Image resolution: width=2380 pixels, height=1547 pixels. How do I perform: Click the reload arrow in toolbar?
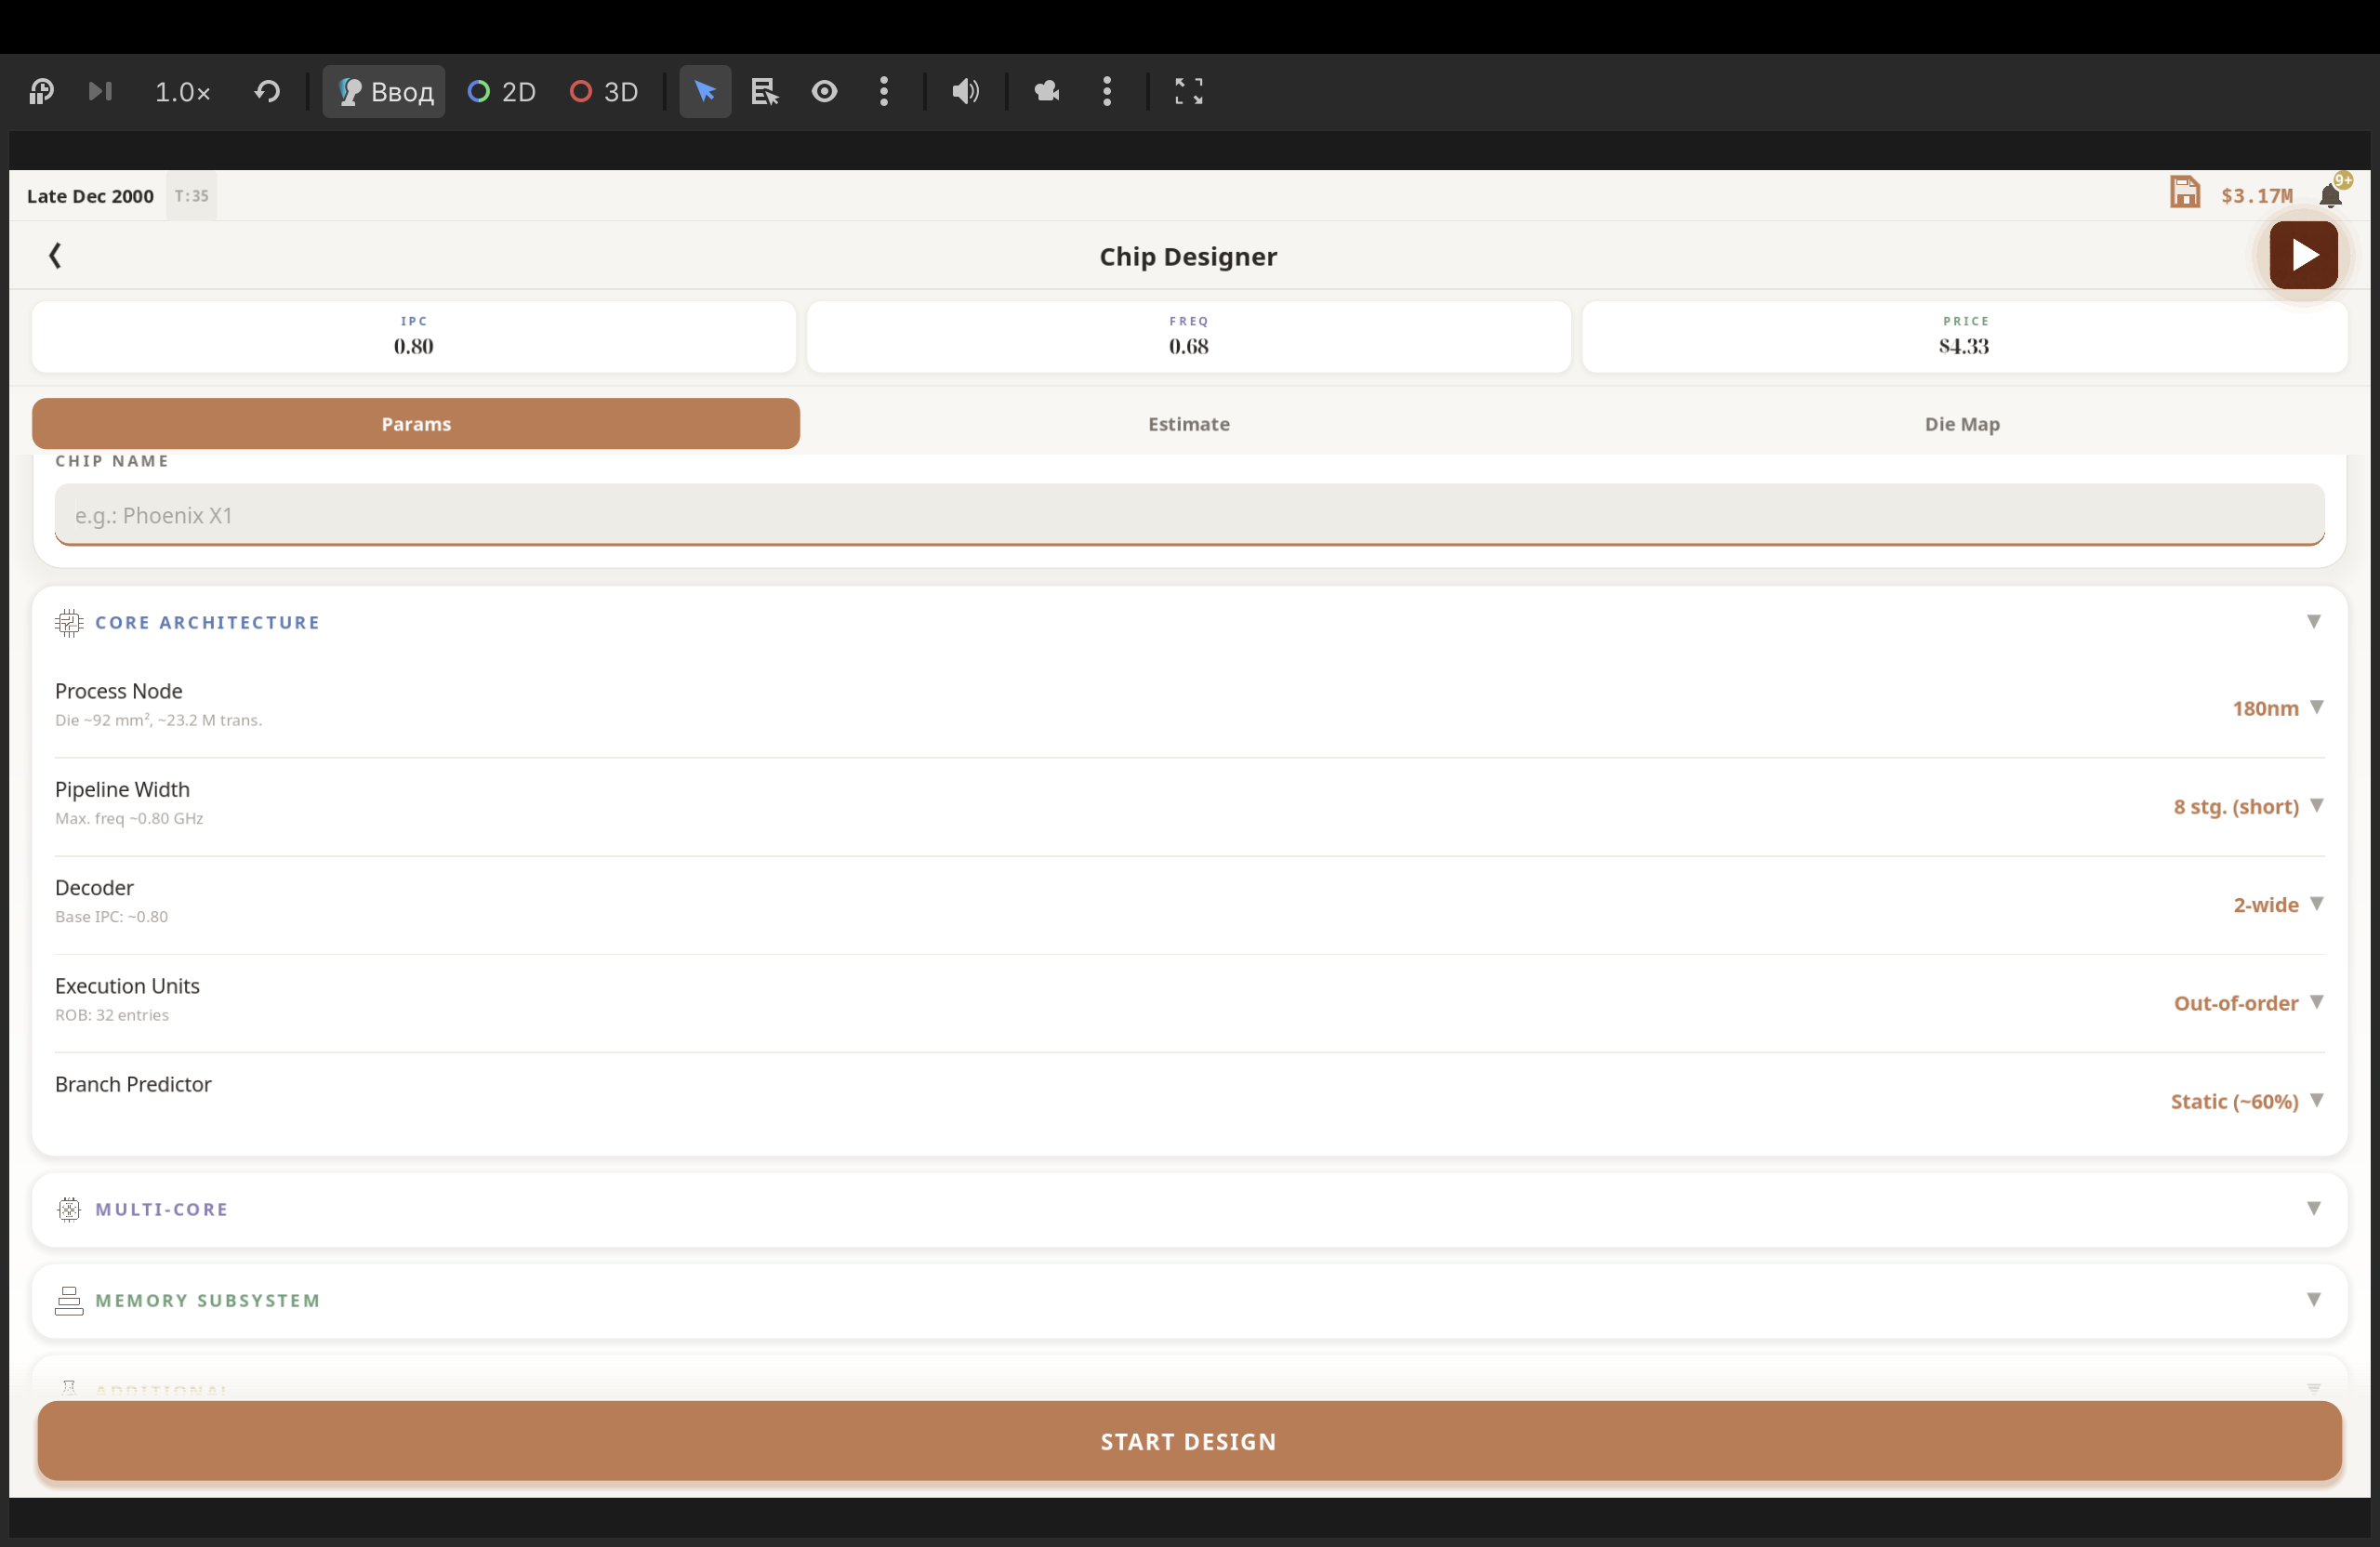tap(267, 92)
